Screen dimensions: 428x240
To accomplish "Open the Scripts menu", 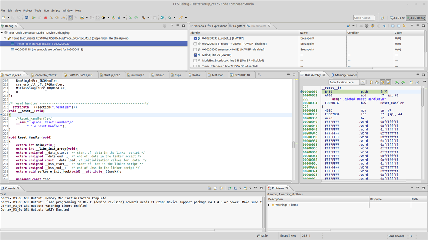I will [x=56, y=11].
